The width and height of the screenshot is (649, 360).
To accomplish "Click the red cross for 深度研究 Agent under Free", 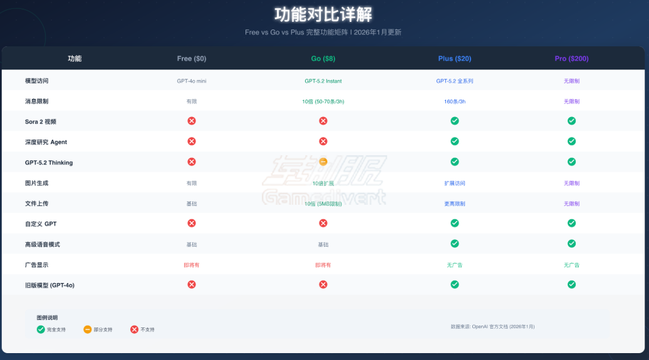I will [x=192, y=141].
